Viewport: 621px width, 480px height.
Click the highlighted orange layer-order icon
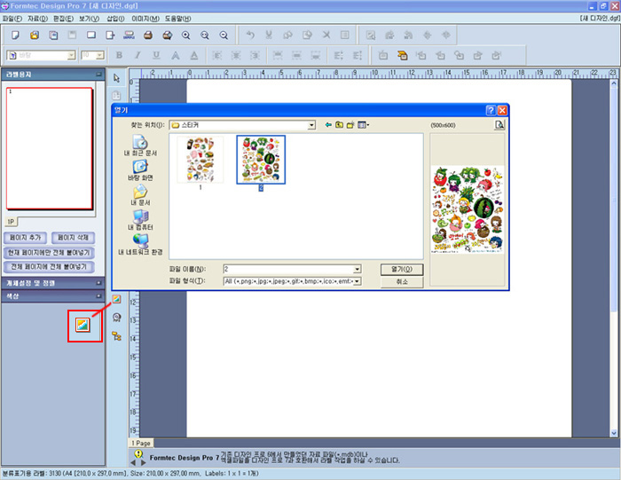(402, 55)
